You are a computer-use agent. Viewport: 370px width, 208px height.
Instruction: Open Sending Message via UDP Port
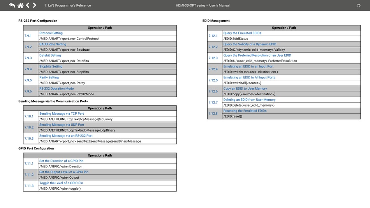[x=62, y=125]
